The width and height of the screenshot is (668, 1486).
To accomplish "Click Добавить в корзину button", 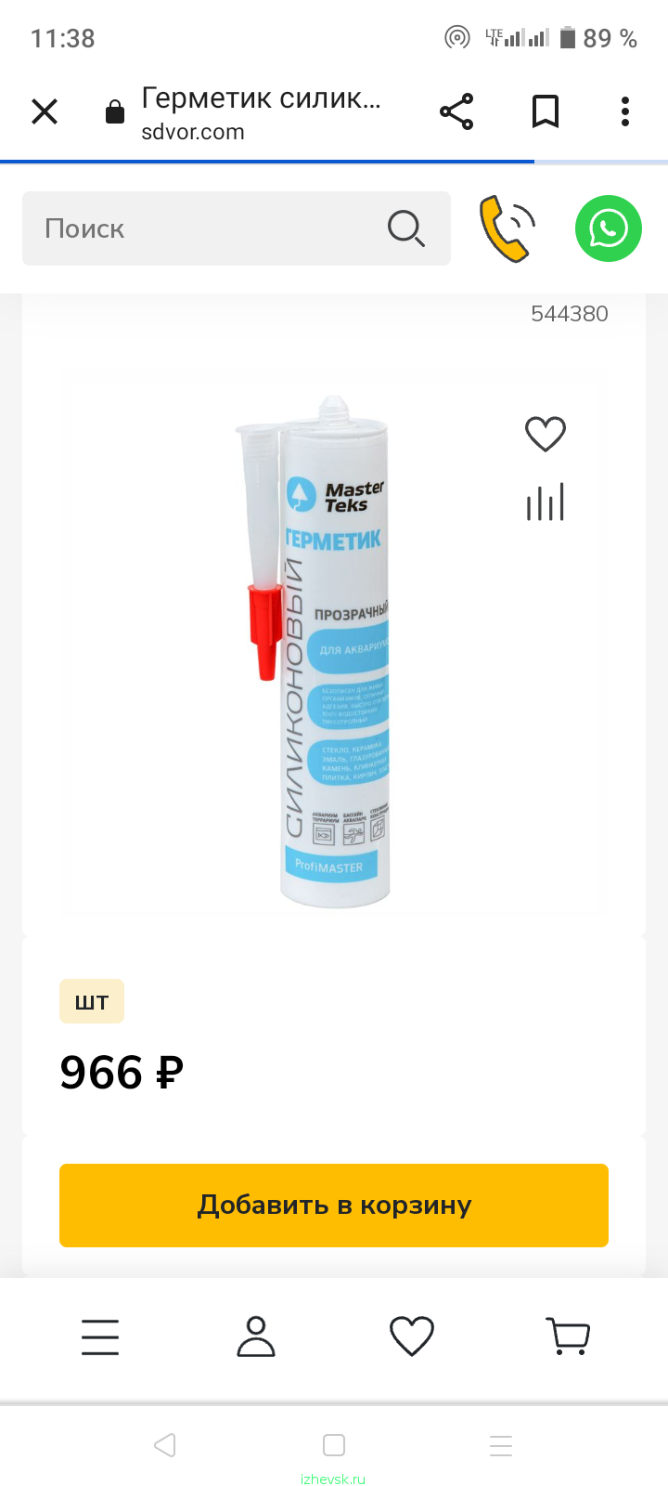I will (334, 1206).
